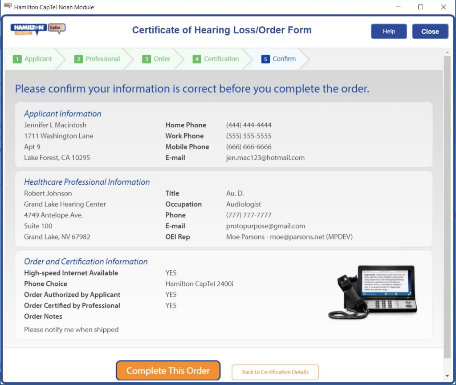
Task: Click Suite 100 address line
Action: click(x=38, y=226)
